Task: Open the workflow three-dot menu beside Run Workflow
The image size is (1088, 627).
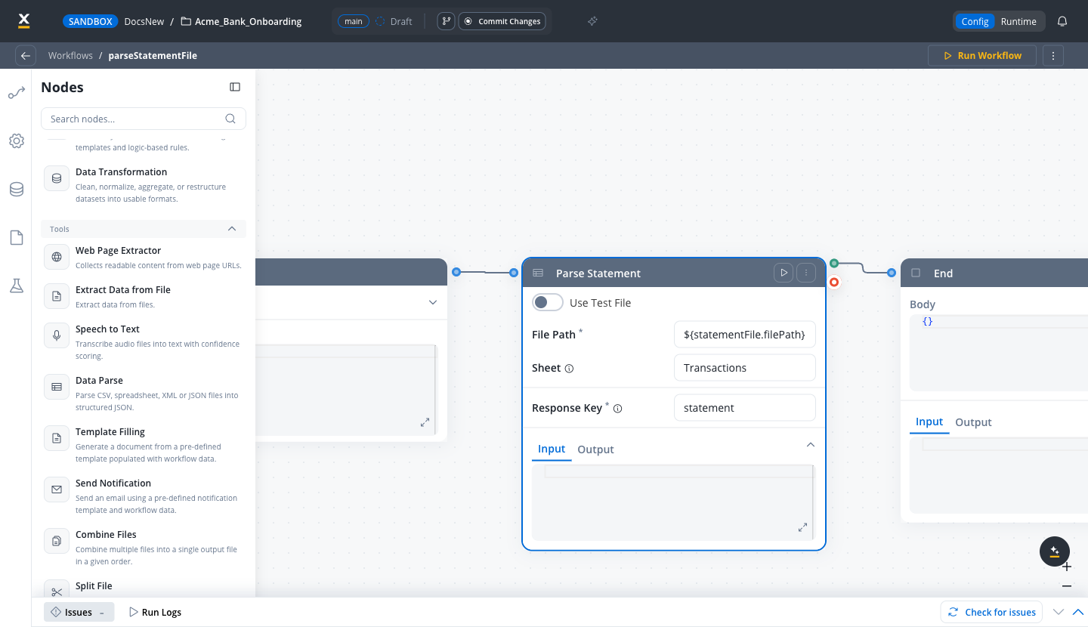Action: click(x=1053, y=55)
